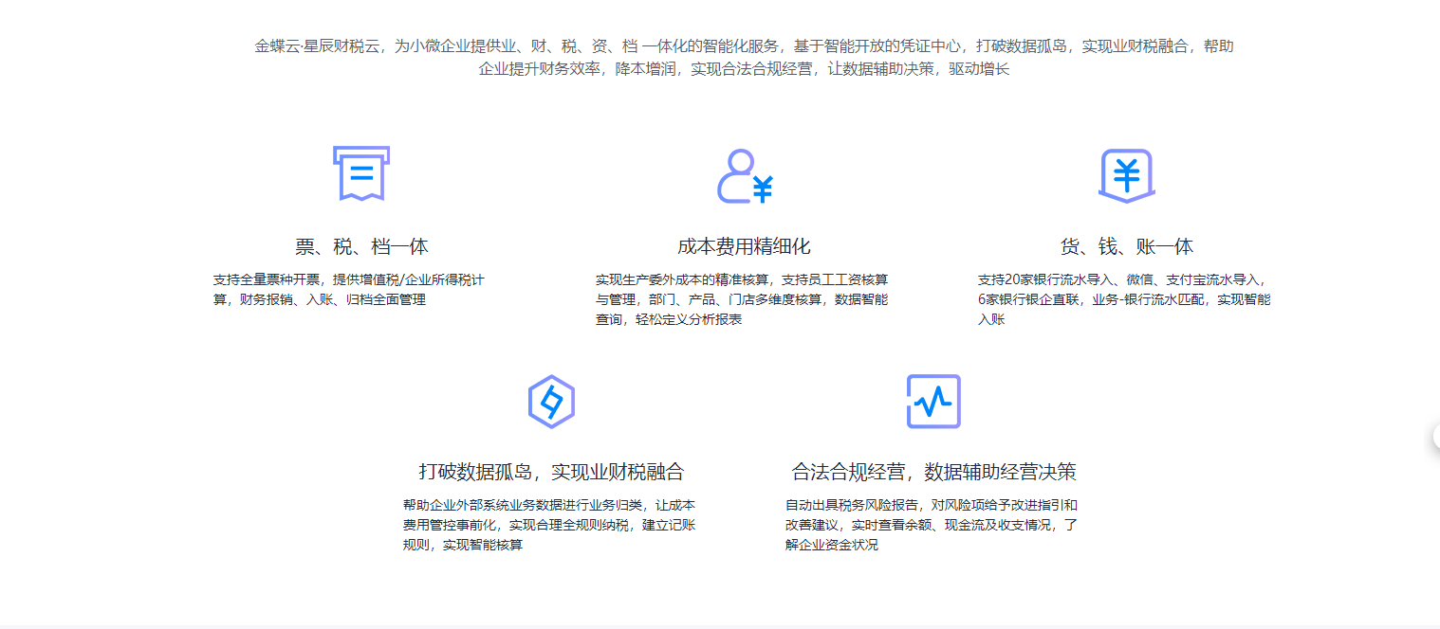The height and width of the screenshot is (629, 1440).
Task: Select the 票、税、档一体 heading
Action: pyautogui.click(x=361, y=247)
